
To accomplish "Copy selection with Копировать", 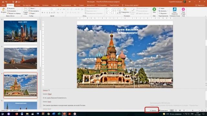I will coord(12,11).
